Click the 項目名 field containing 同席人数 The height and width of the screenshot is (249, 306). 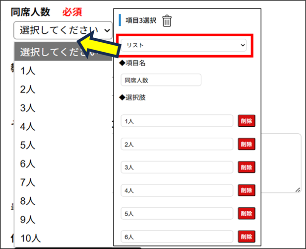[x=161, y=80]
